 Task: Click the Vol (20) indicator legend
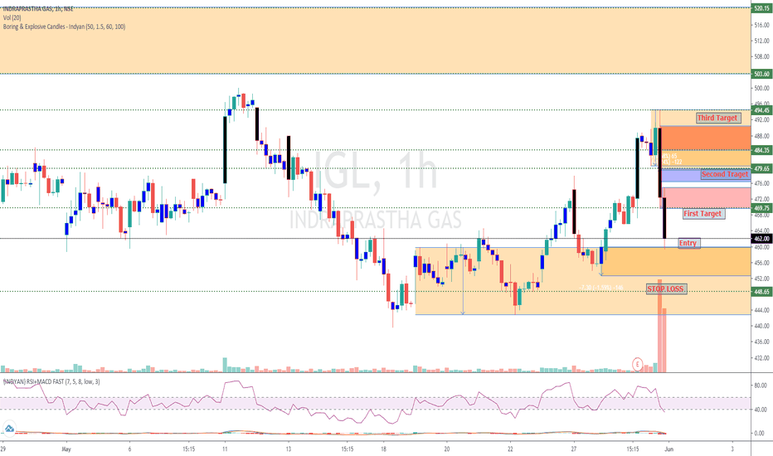point(12,17)
